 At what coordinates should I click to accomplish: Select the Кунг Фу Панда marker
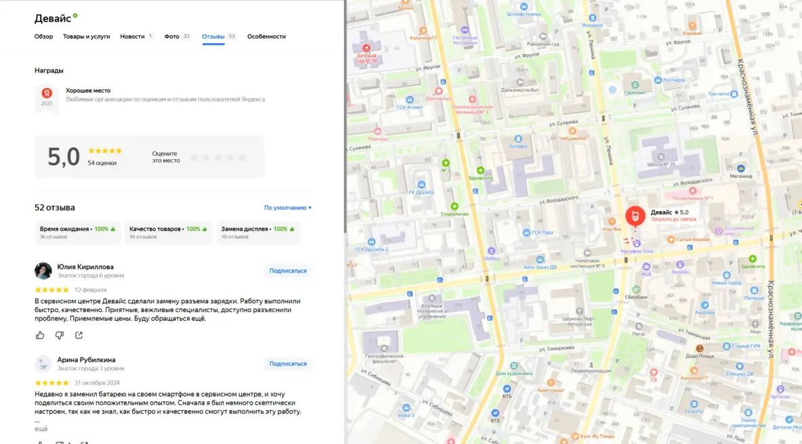click(x=575, y=436)
